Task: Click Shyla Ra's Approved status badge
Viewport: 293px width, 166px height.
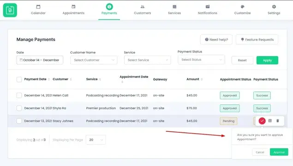Action: click(230, 108)
